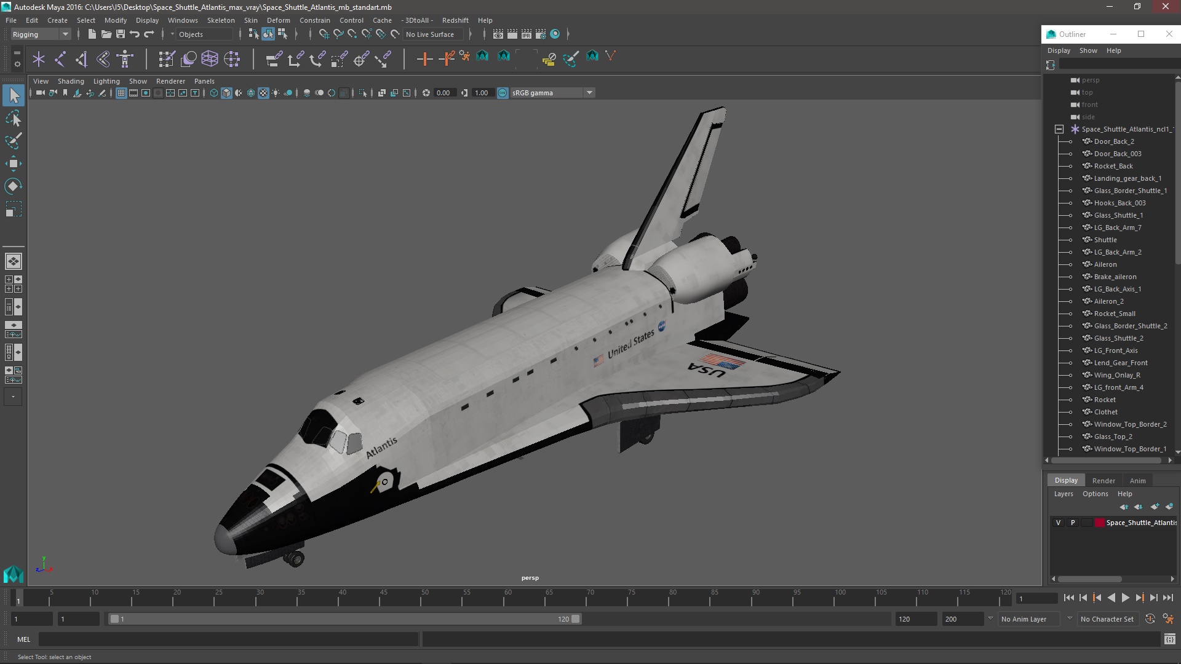Image resolution: width=1181 pixels, height=664 pixels.
Task: Activate the Move tool
Action: click(14, 164)
